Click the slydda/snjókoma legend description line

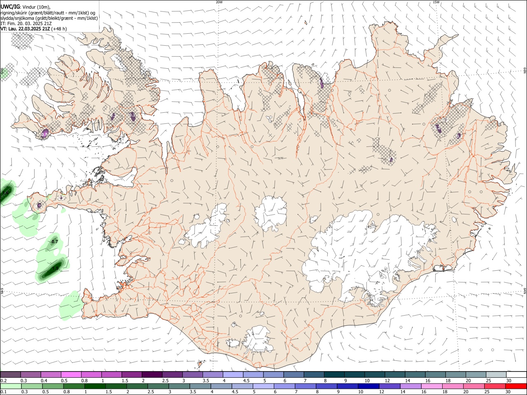click(49, 18)
